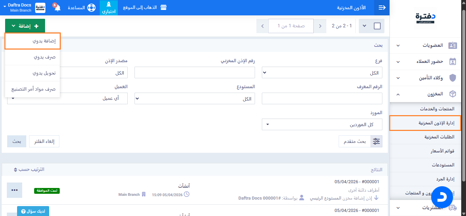Click the 'بحث' search button

click(x=17, y=141)
